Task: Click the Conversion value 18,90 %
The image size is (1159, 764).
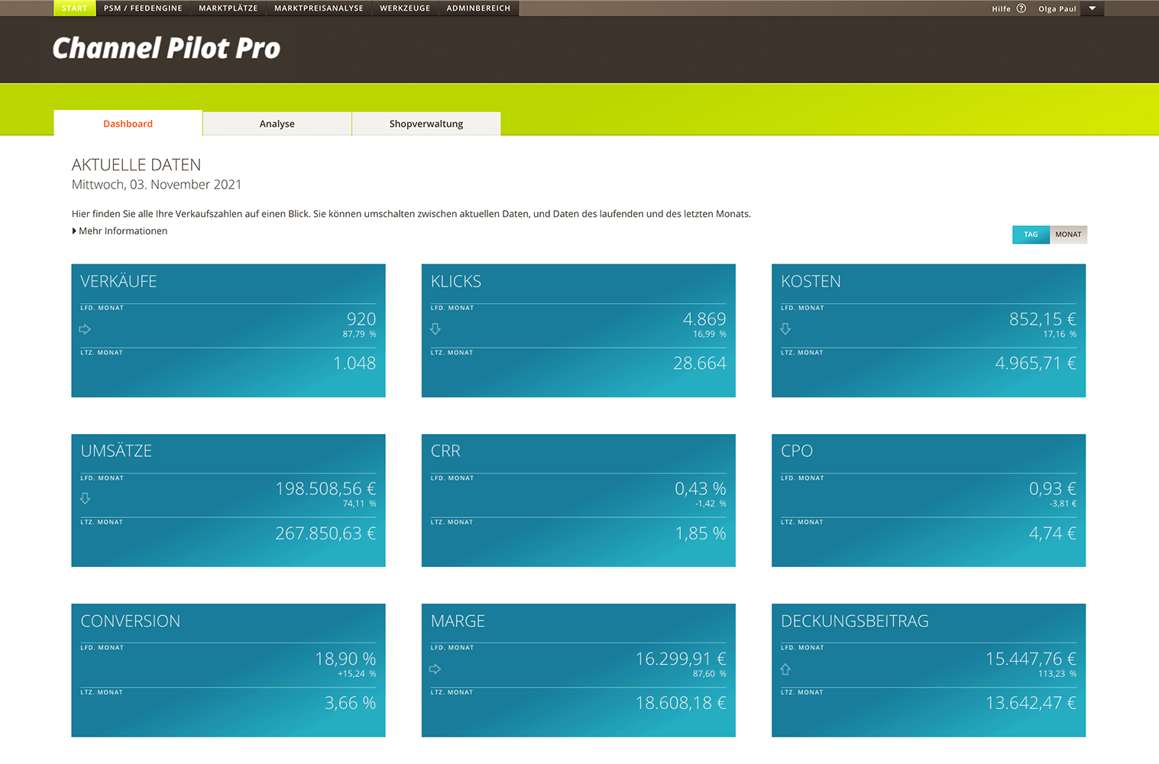Action: (x=345, y=659)
